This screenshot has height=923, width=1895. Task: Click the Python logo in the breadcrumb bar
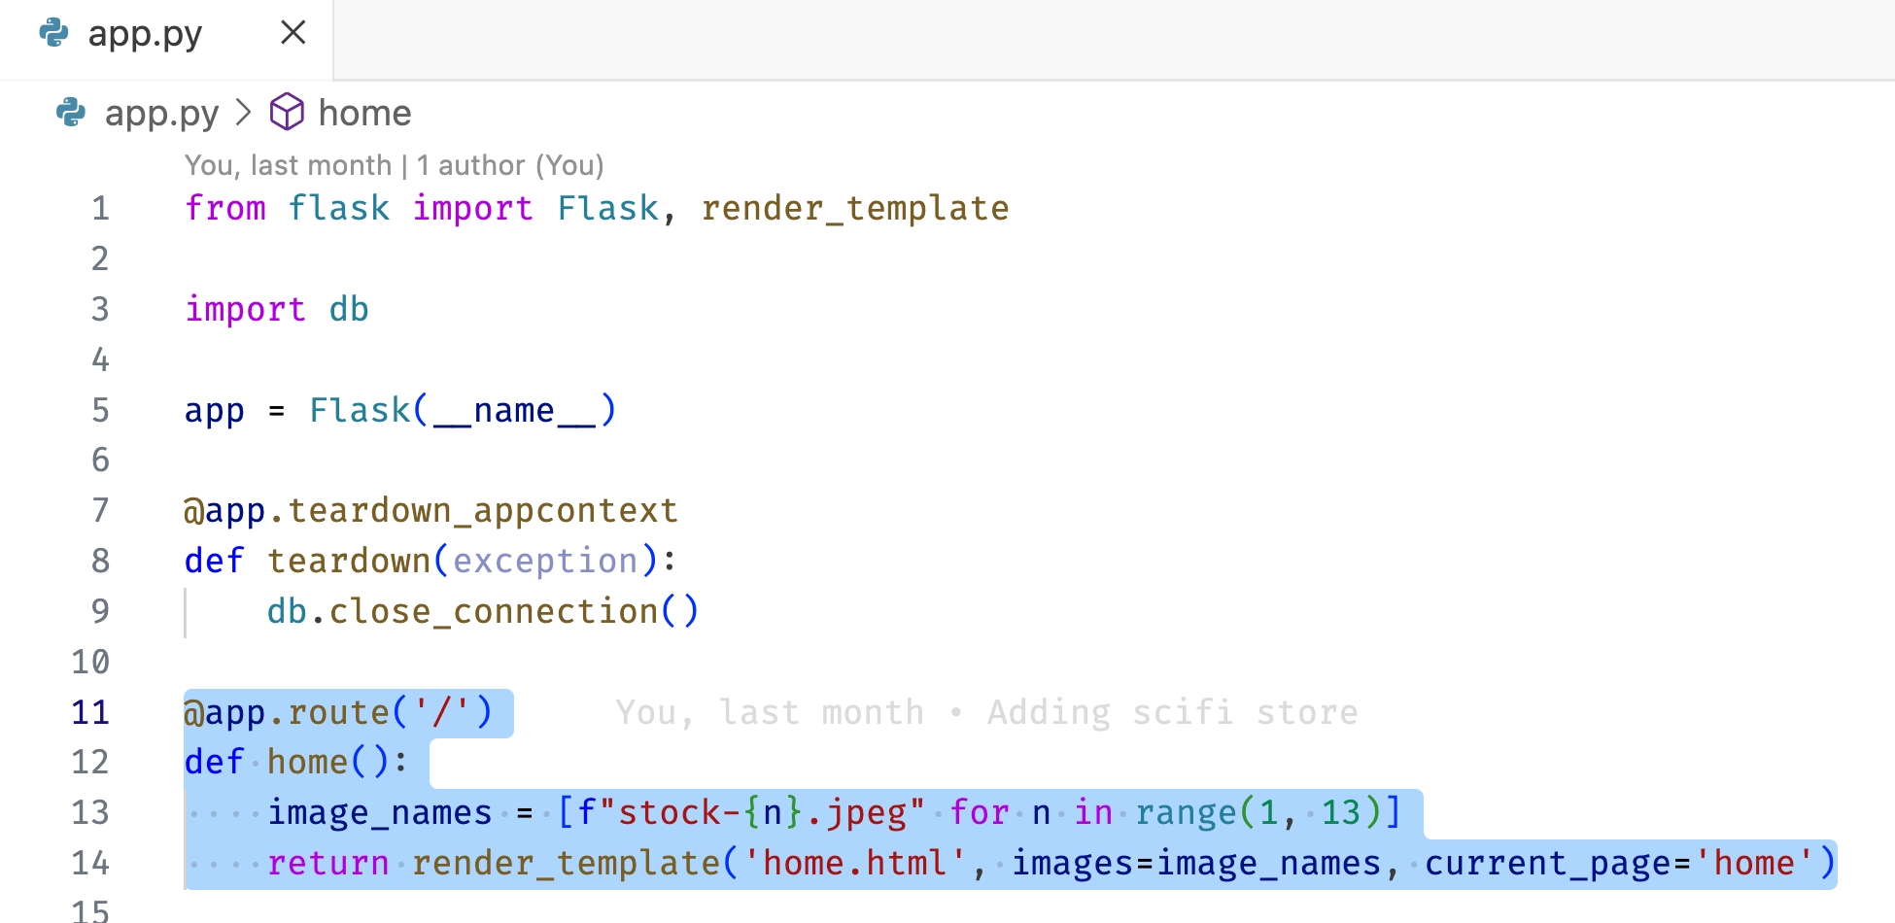pyautogui.click(x=69, y=114)
